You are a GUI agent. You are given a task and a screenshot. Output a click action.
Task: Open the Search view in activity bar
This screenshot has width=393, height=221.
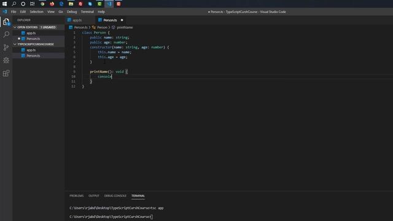[x=6, y=34]
